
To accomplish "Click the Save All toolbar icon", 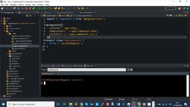I will [11, 8].
